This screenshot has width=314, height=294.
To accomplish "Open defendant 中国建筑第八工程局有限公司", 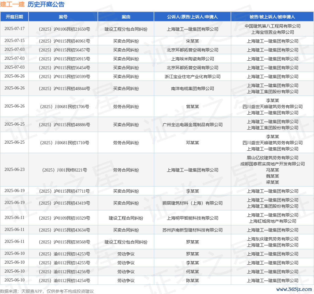I will click(x=272, y=26).
